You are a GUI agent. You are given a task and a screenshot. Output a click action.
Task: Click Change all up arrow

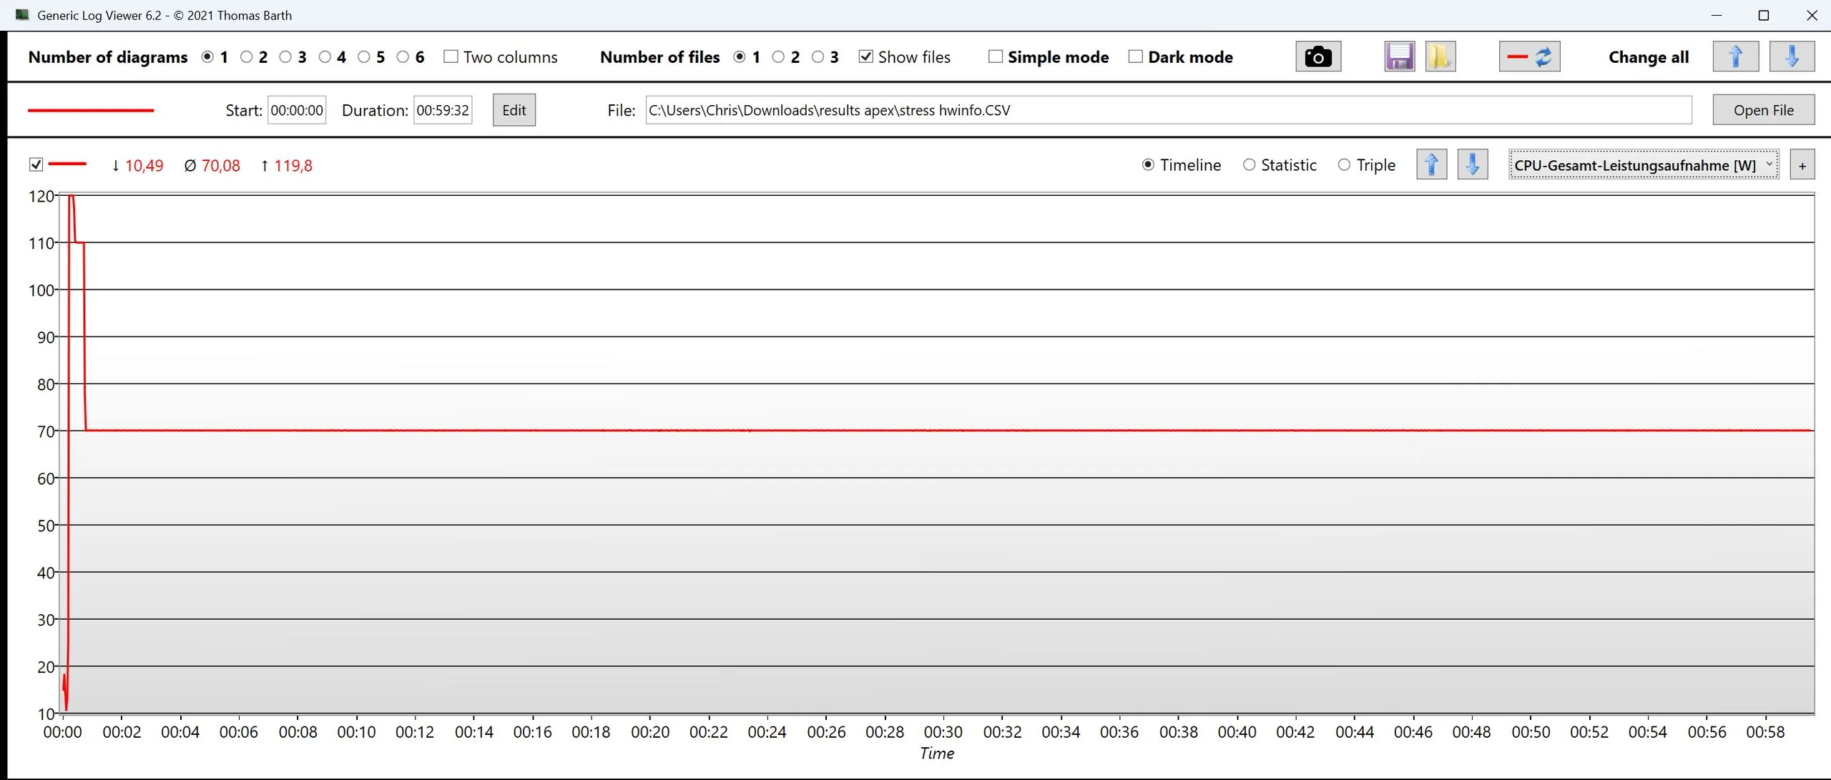pos(1735,56)
